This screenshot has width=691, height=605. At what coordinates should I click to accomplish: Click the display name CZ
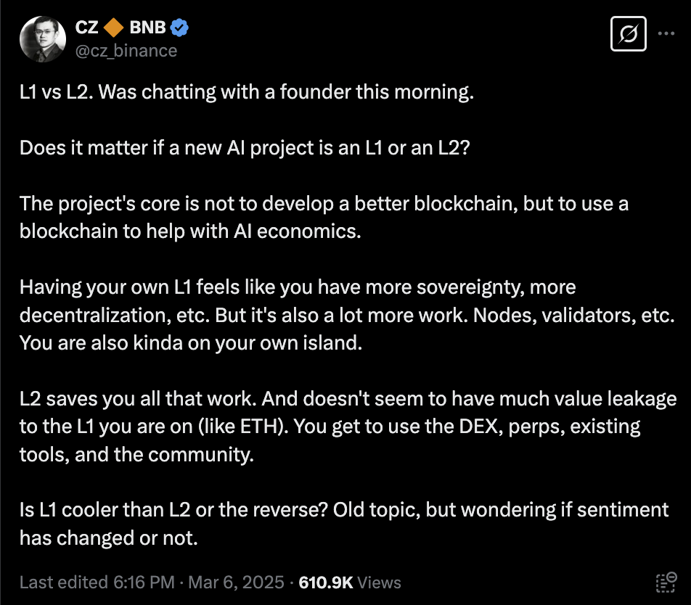tap(86, 28)
